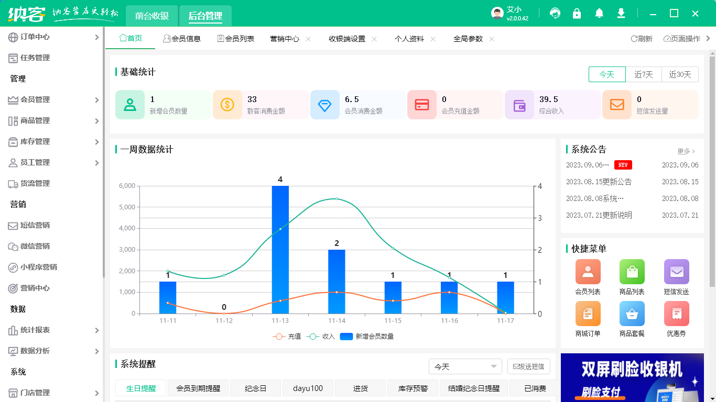716x402 pixels.
Task: Open the 会员列表 shortcut icon
Action: coord(588,272)
